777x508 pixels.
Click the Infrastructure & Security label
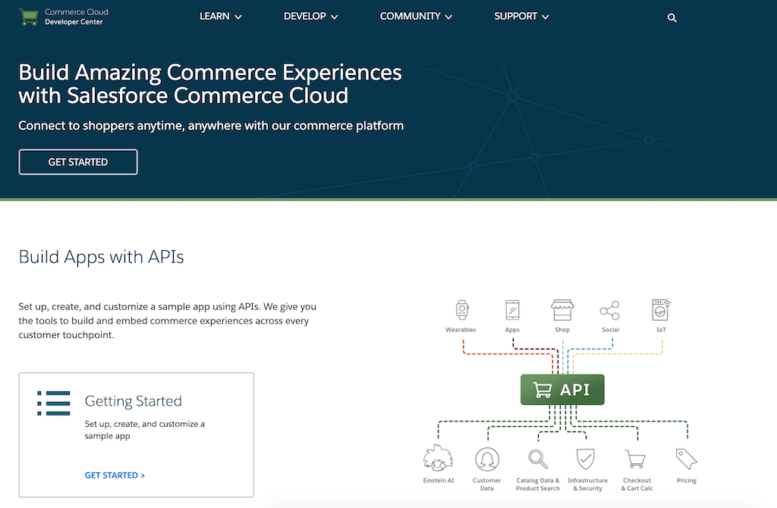pyautogui.click(x=587, y=484)
